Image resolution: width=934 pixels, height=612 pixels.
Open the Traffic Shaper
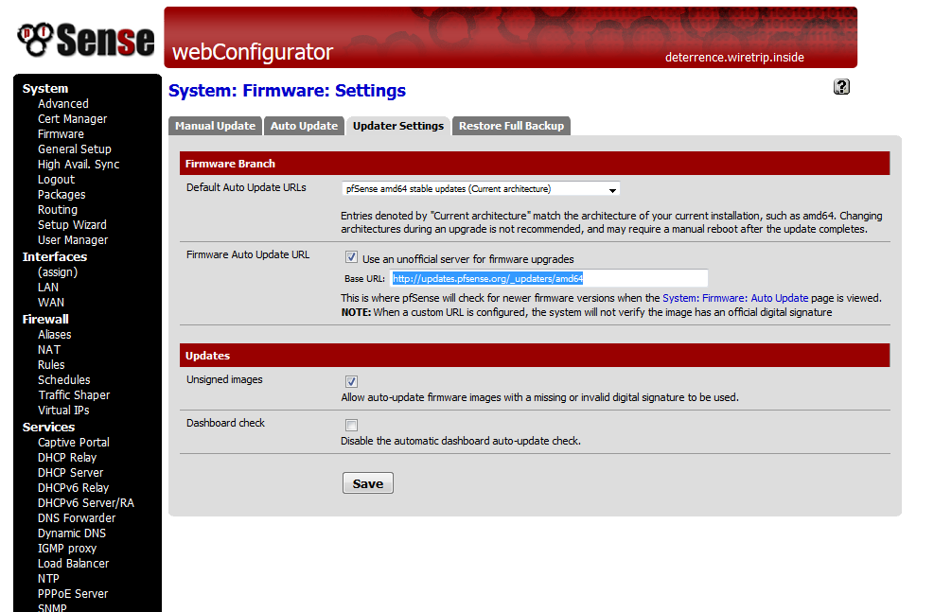coord(74,394)
